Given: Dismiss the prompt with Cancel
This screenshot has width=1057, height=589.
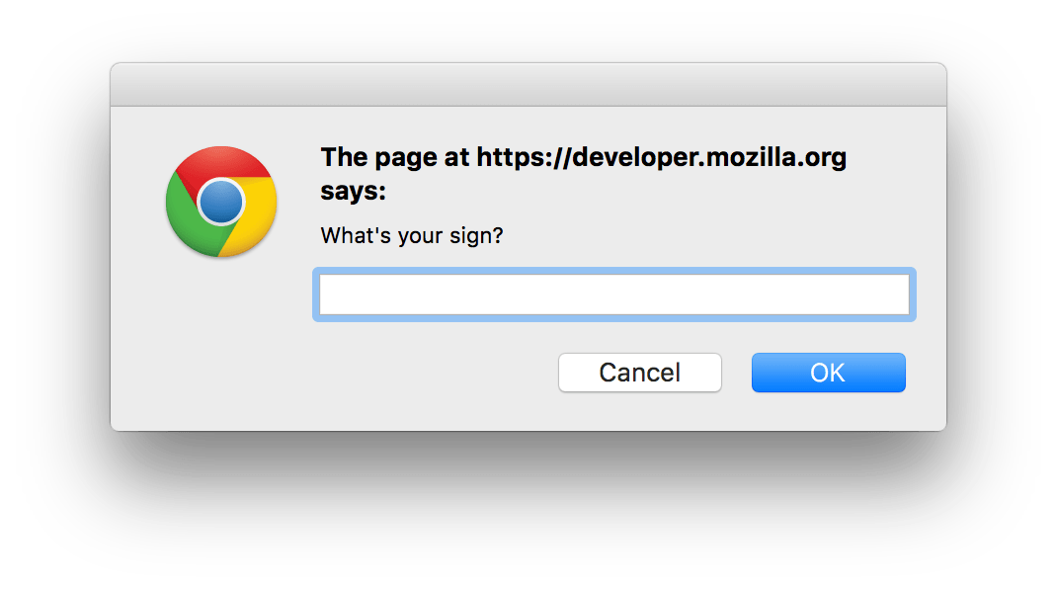Looking at the screenshot, I should [639, 373].
